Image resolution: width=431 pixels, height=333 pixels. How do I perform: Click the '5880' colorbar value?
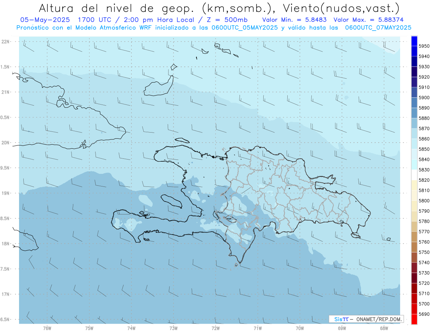[424, 118]
